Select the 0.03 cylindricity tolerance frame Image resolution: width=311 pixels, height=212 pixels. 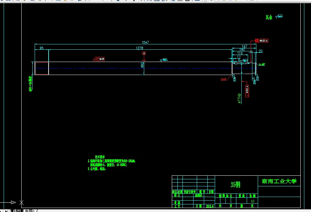click(100, 59)
